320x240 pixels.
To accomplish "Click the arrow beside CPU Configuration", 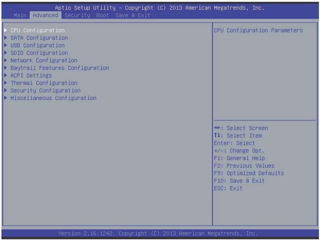I will [6, 30].
